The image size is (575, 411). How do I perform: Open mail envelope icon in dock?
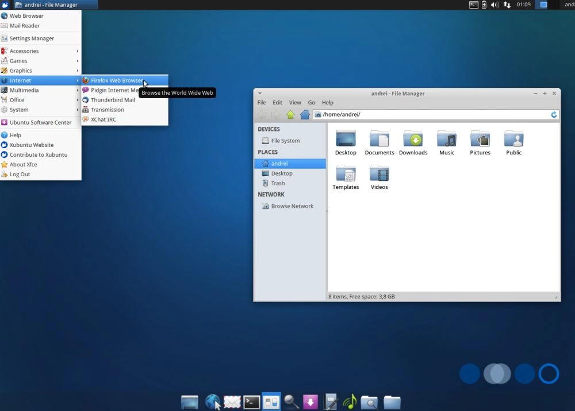(232, 402)
